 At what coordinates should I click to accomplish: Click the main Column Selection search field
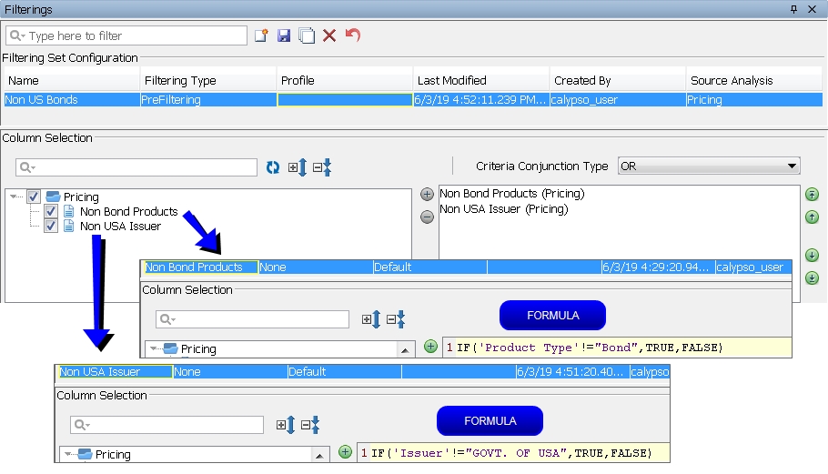click(x=136, y=167)
